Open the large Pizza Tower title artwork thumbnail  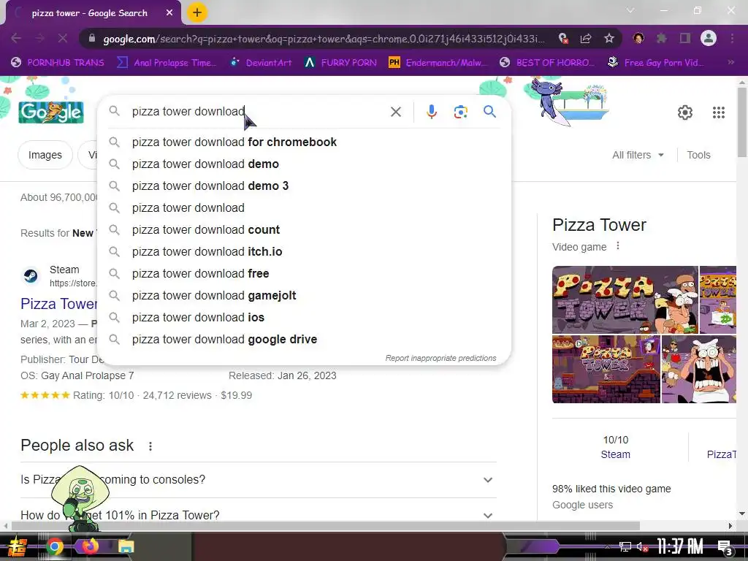[x=625, y=299]
